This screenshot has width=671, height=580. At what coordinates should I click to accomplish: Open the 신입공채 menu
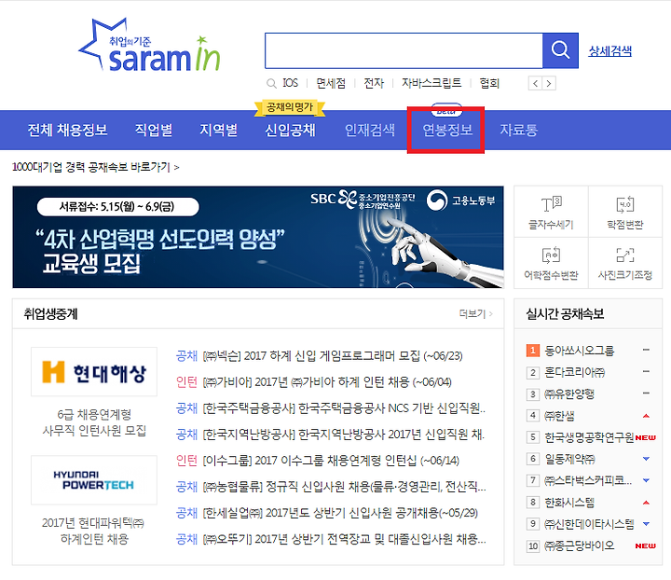click(290, 130)
